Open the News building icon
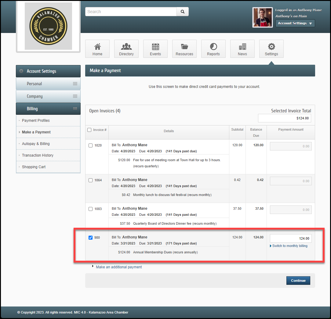Screen dimensions: 331x319 click(x=242, y=47)
